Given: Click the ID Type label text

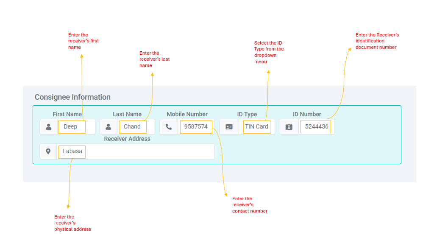Looking at the screenshot, I should click(247, 114).
